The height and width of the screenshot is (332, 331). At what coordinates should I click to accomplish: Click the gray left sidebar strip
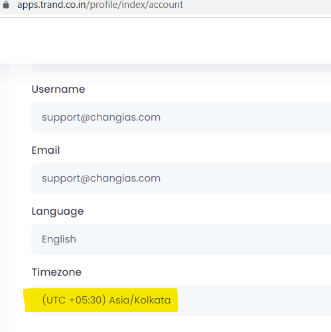pyautogui.click(x=5, y=197)
